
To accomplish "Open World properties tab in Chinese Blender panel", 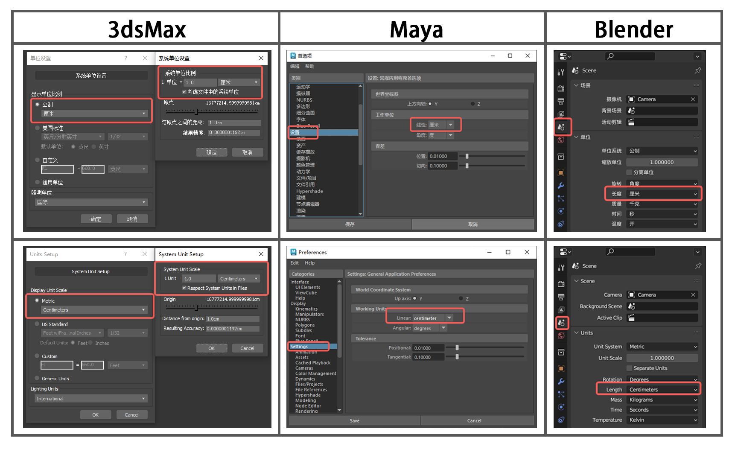I will 561,140.
